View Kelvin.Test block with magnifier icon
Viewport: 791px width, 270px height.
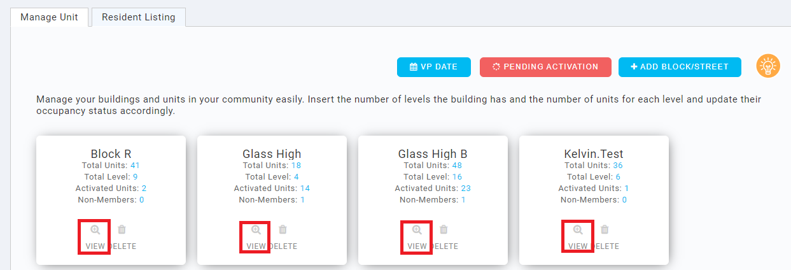coord(578,230)
